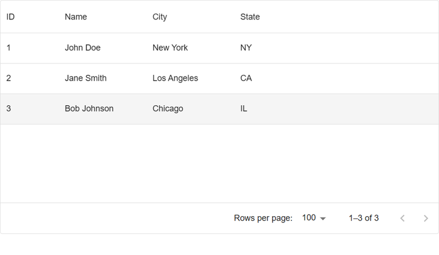Click the State column header
439x255 pixels.
[x=250, y=17]
